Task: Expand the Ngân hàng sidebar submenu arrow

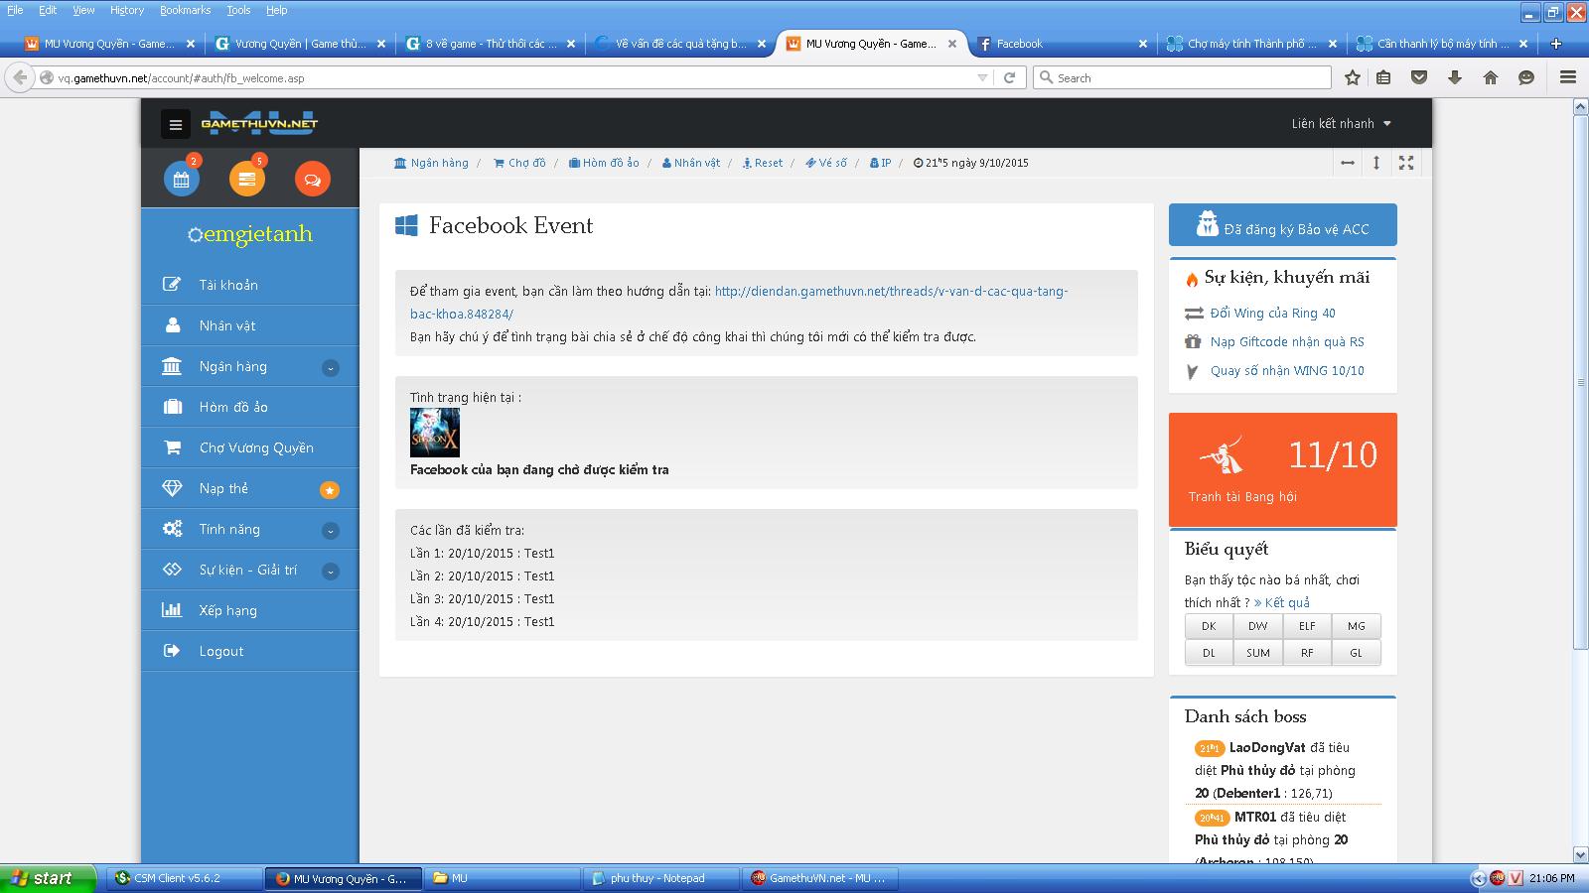Action: click(x=331, y=368)
